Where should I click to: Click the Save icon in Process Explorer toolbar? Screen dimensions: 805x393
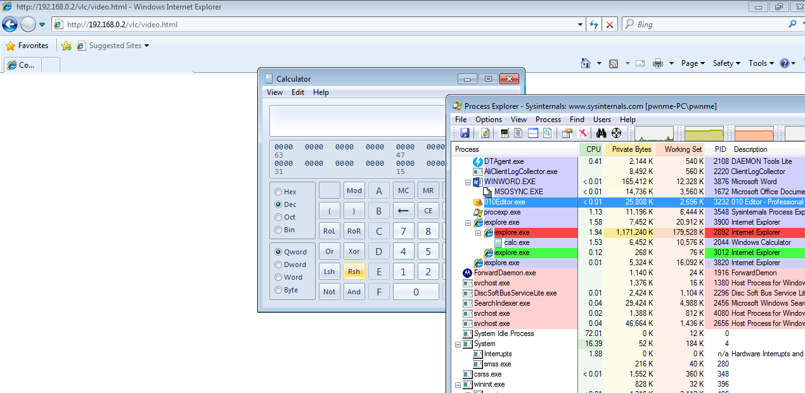pyautogui.click(x=465, y=133)
